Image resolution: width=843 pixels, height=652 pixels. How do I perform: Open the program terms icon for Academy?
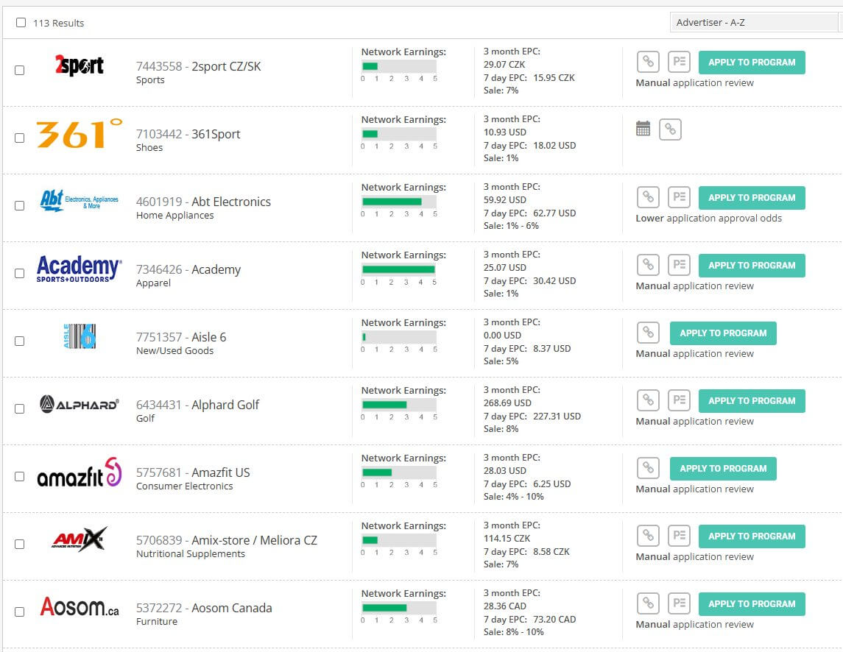[679, 265]
